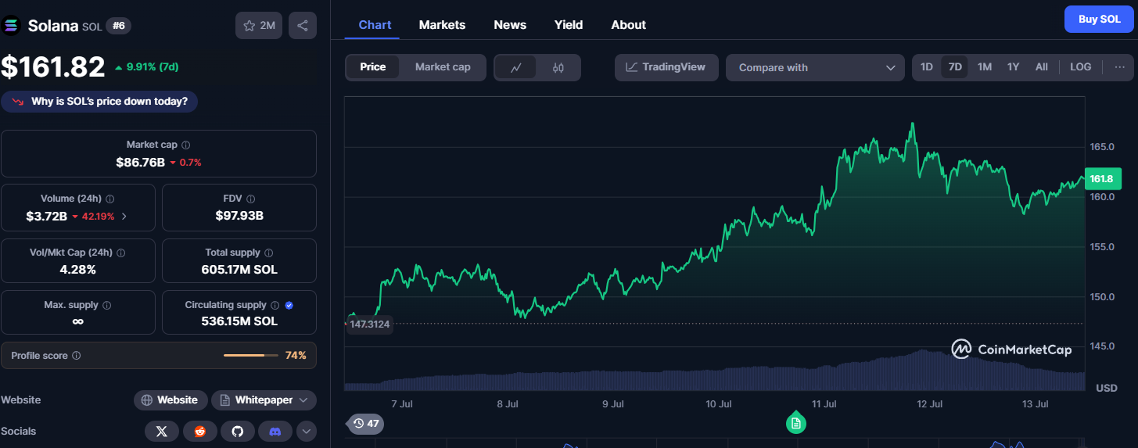Image resolution: width=1138 pixels, height=448 pixels.
Task: Open the TradingView chart button
Action: coord(666,67)
